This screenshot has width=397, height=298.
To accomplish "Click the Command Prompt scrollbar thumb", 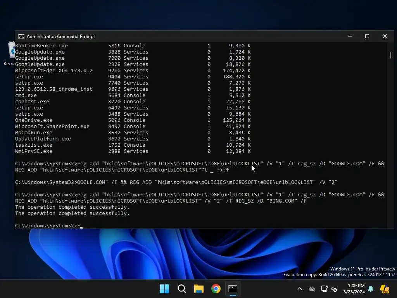I will (x=391, y=55).
